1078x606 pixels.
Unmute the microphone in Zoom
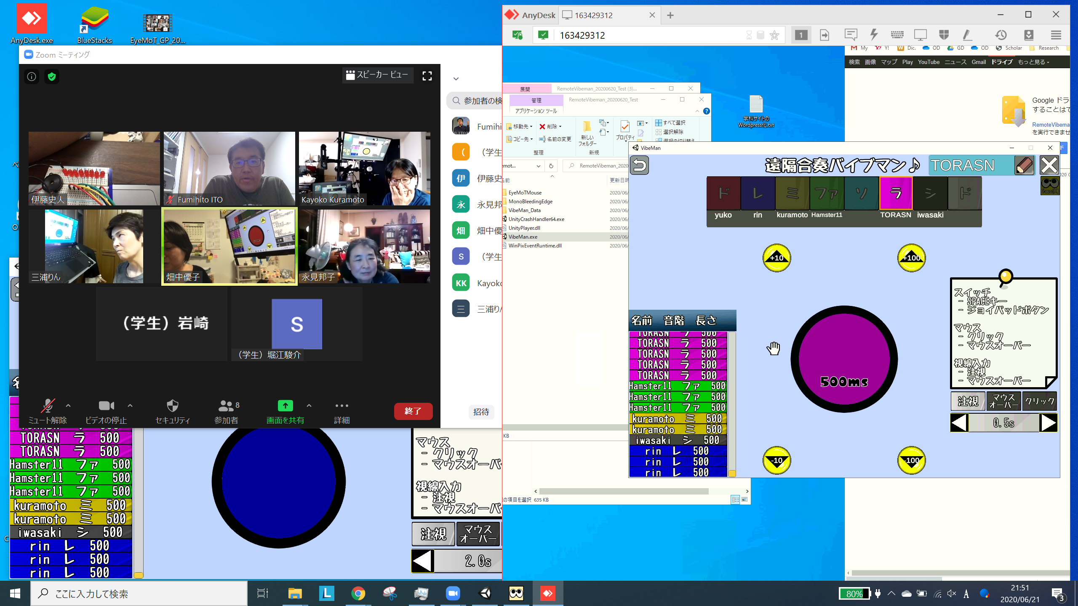[x=48, y=411]
